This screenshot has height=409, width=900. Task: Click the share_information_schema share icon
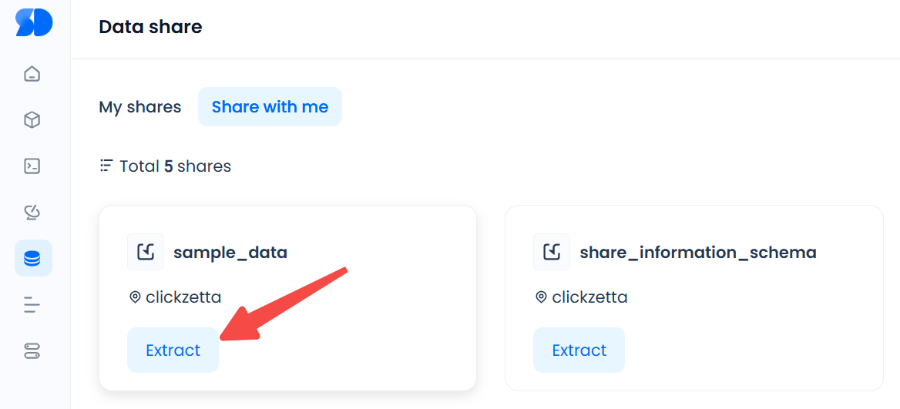[552, 252]
